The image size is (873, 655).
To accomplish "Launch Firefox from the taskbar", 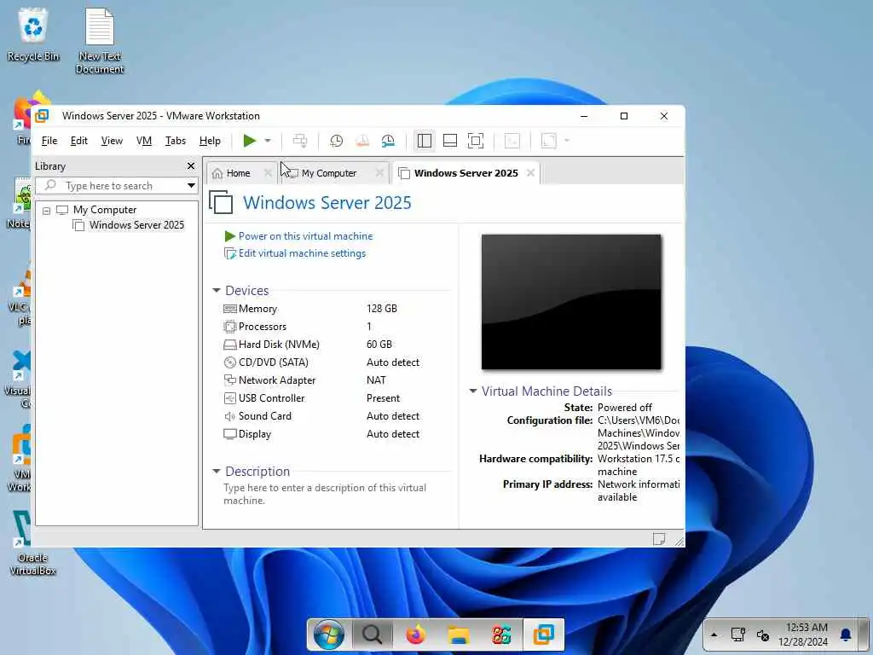I will point(415,635).
